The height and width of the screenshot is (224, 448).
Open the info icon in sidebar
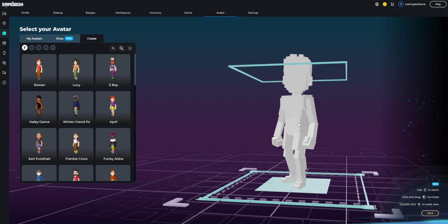click(x=4, y=83)
